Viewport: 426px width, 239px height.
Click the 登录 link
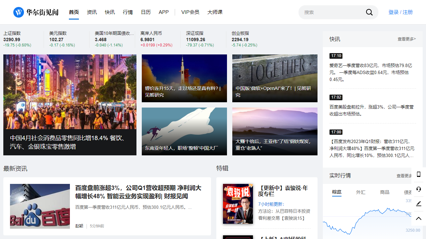click(x=394, y=12)
